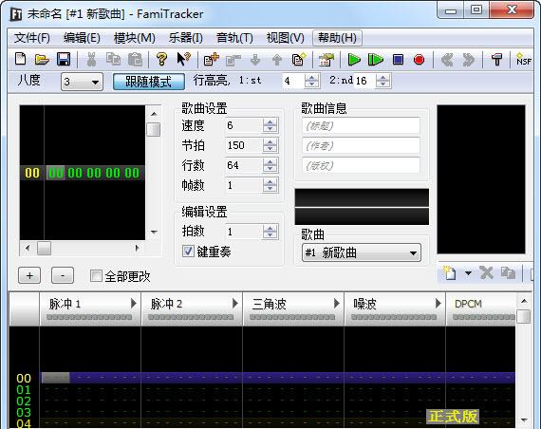Create a new file from the toolbar
This screenshot has height=429, width=541.
point(21,60)
